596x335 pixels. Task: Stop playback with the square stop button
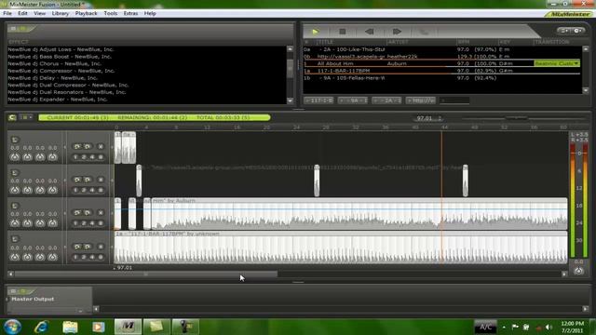(342, 32)
